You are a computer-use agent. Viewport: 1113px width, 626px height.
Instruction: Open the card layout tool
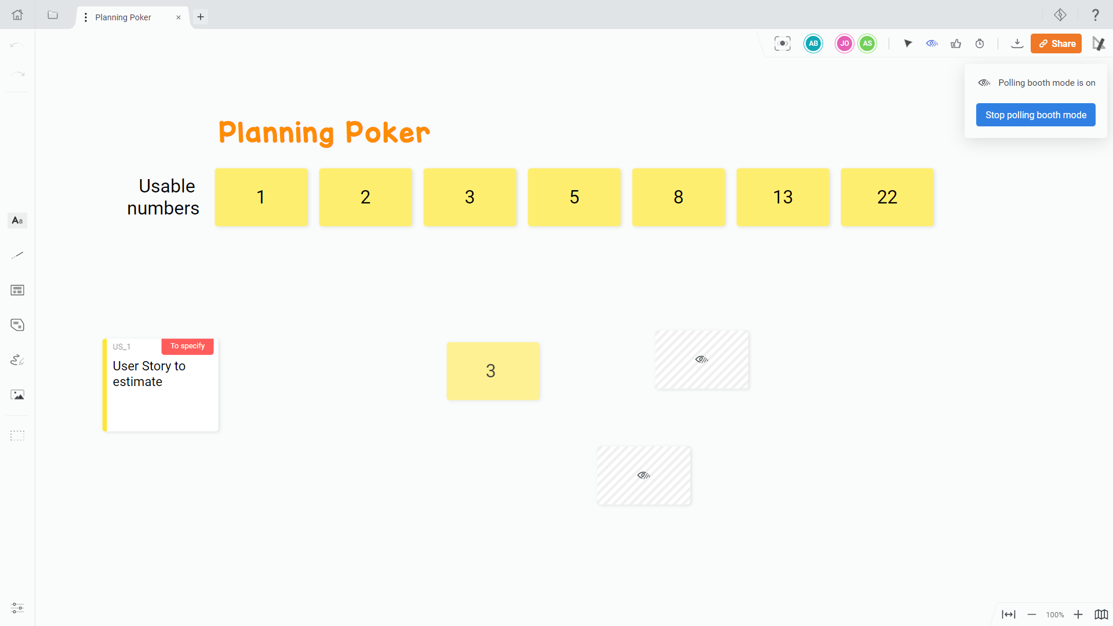click(17, 290)
